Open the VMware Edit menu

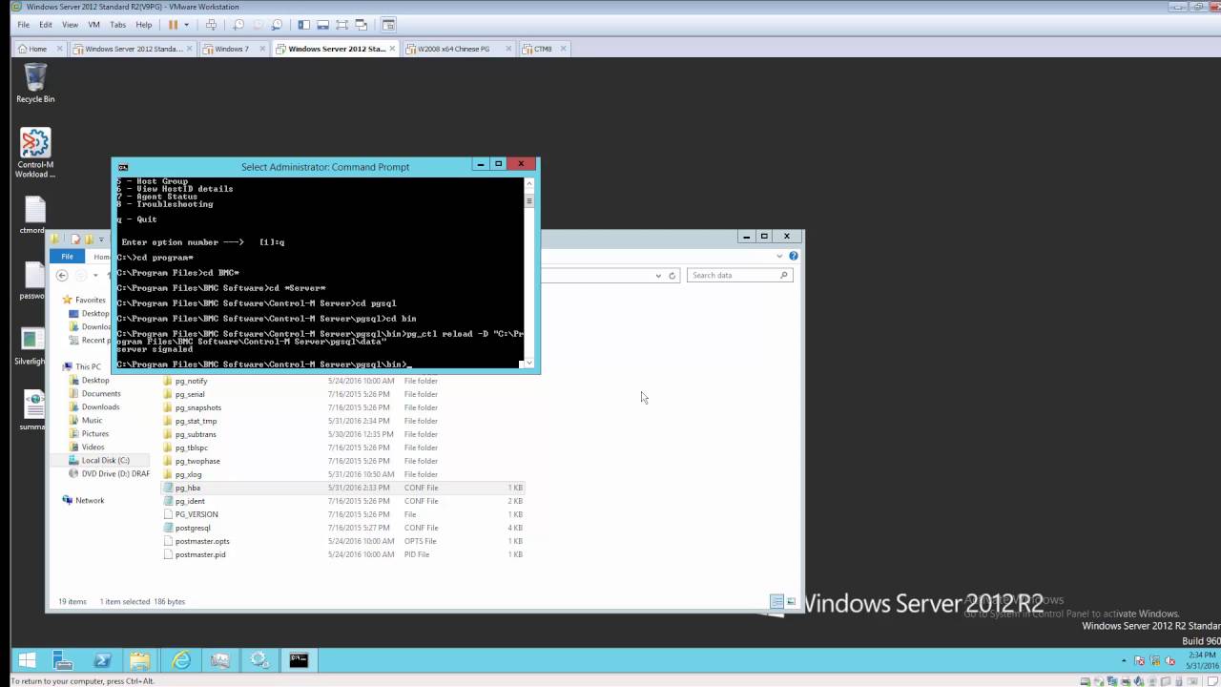pos(46,25)
